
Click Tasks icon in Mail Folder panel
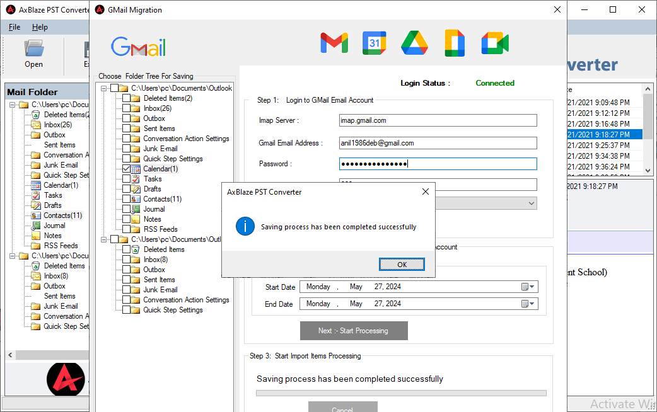36,195
